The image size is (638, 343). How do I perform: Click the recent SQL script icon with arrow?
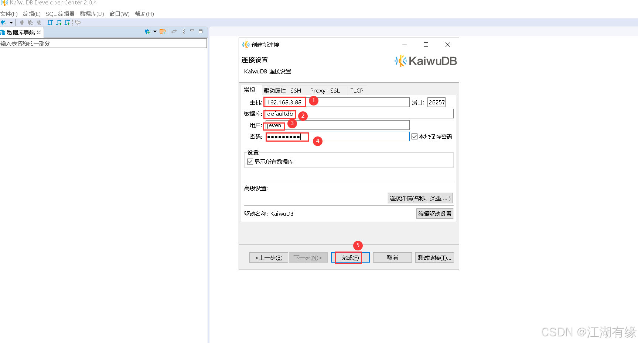[x=59, y=22]
